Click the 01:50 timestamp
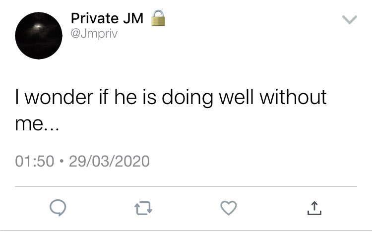The height and width of the screenshot is (232, 372). [35, 161]
